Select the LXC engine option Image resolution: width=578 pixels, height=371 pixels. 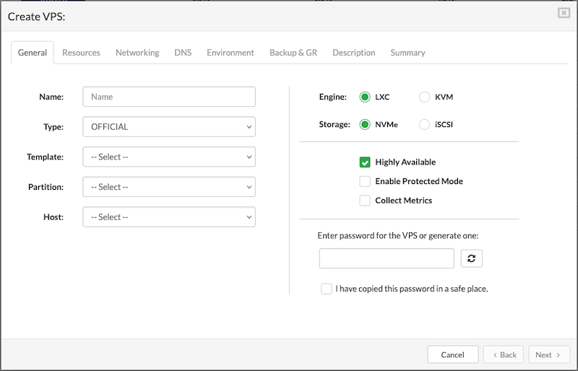(365, 97)
